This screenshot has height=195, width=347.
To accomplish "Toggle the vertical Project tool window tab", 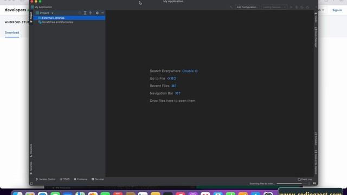I will pos(31,17).
